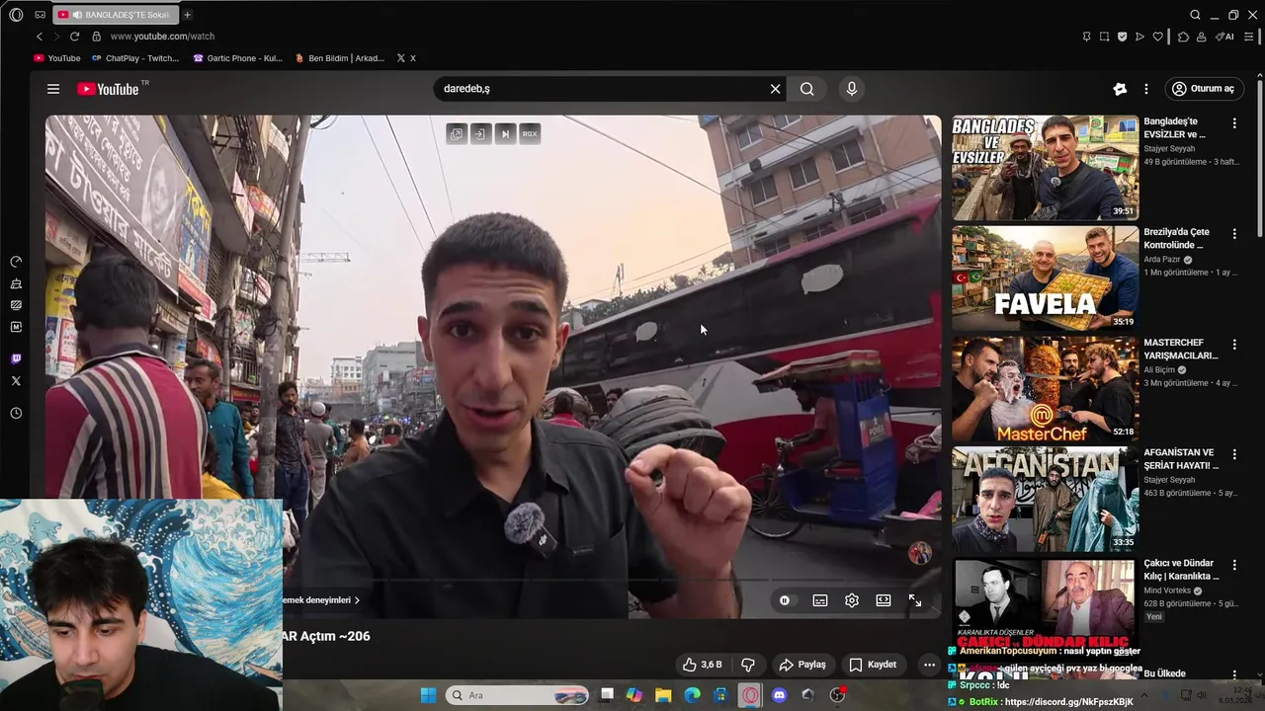Click the discord.gg link in chat

point(1068,702)
